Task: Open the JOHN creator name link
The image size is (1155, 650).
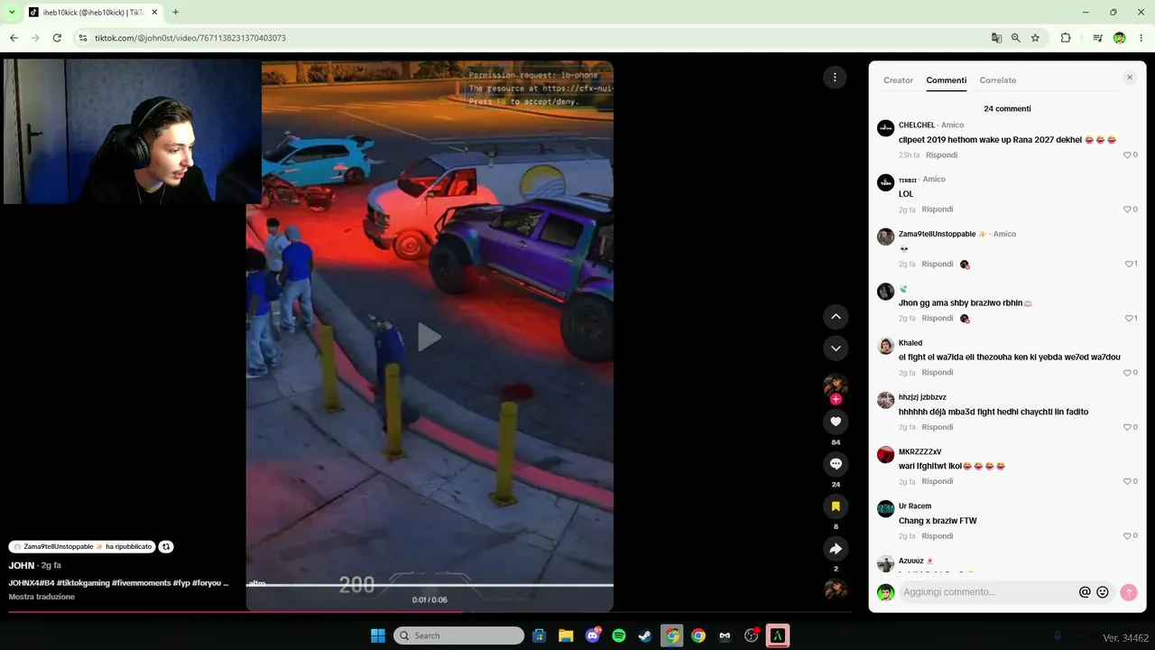Action: 22,565
